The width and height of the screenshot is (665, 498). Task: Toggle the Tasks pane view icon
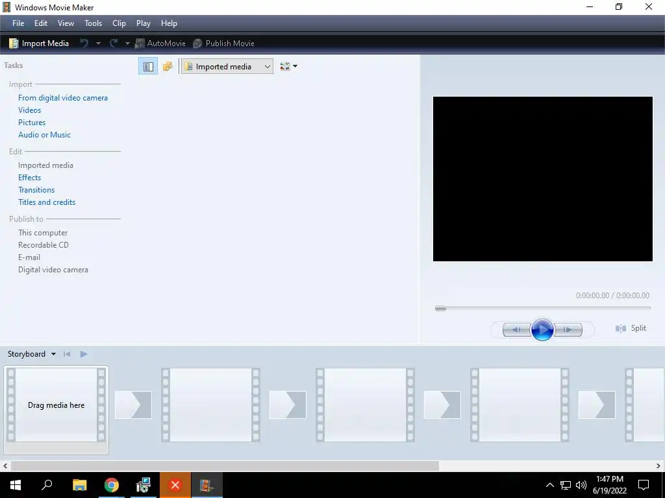coord(148,67)
